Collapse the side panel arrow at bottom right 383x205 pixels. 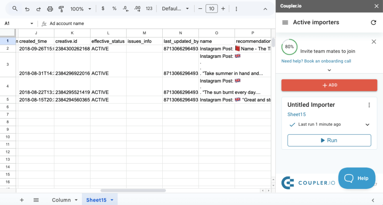click(x=373, y=201)
